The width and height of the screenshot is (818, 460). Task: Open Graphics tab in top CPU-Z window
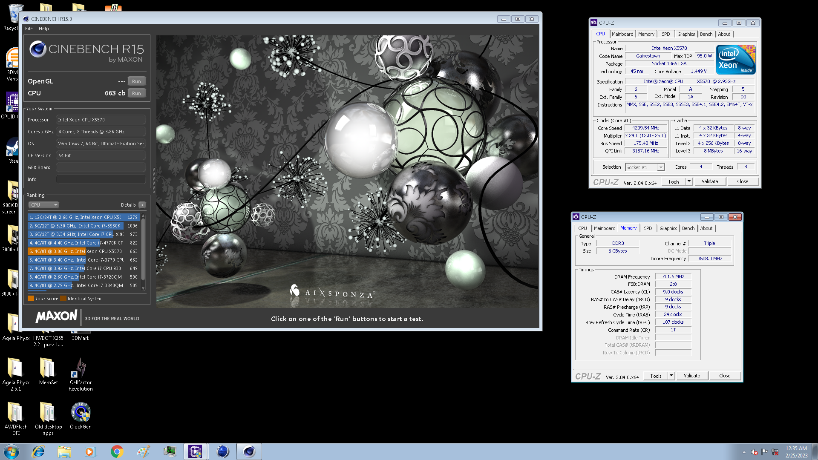tap(686, 34)
